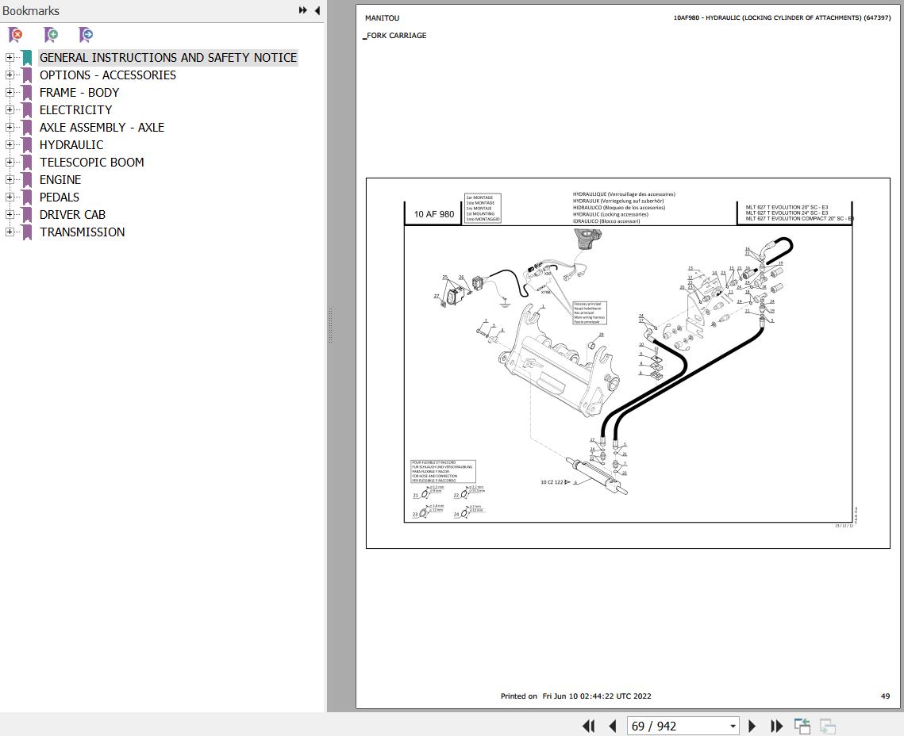The image size is (904, 736).
Task: Click the Telescopic Boom bookmark ribbon icon
Action: pos(26,163)
